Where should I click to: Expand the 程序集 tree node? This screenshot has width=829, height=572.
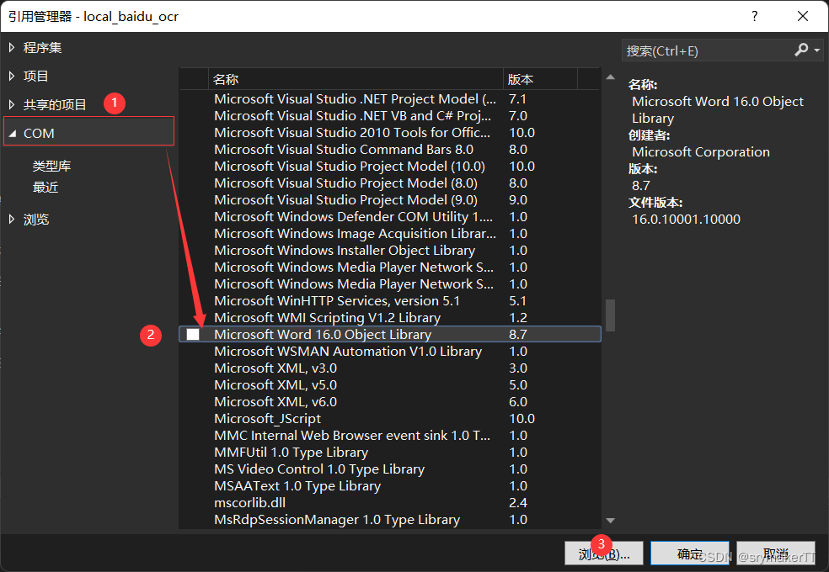click(12, 47)
